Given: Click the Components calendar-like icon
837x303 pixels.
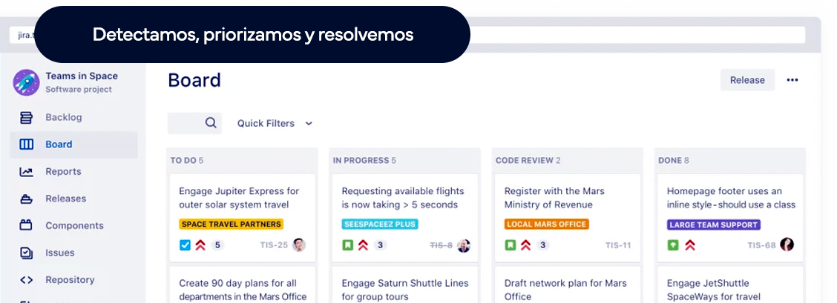Looking at the screenshot, I should click(x=26, y=225).
